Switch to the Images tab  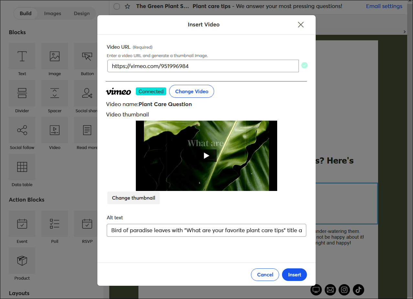click(x=52, y=13)
